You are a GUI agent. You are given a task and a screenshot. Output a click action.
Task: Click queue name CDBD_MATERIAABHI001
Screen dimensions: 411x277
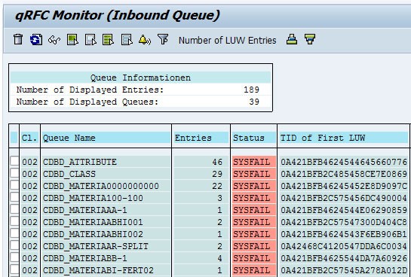point(93,222)
